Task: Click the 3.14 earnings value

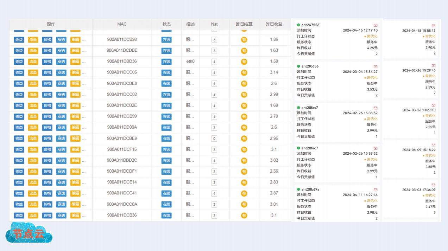Action: pyautogui.click(x=274, y=72)
